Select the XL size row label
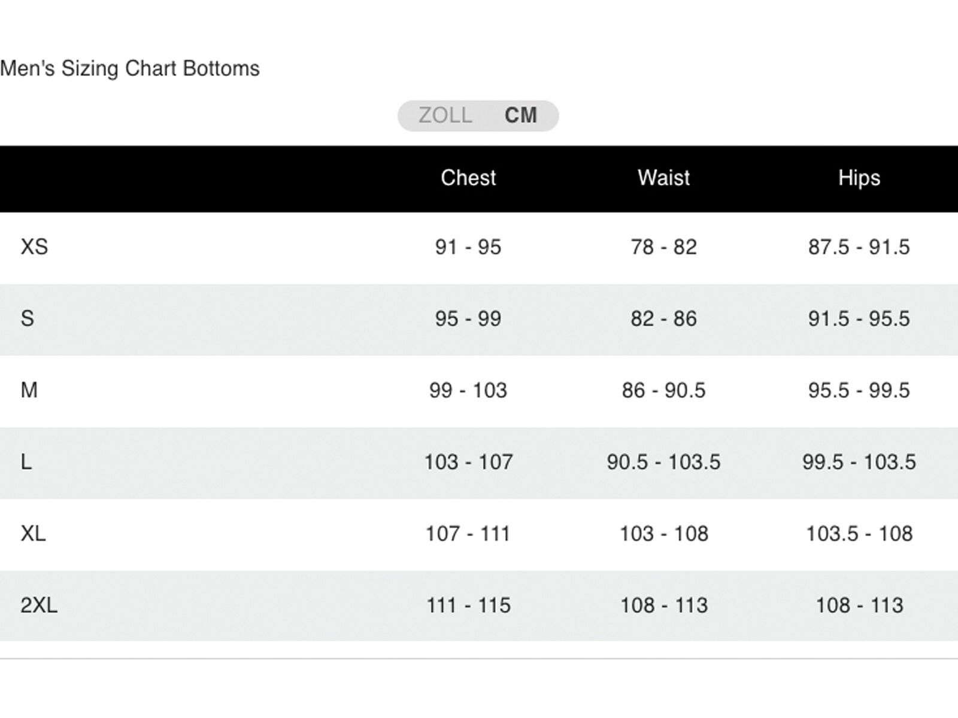This screenshot has width=958, height=718. 34,533
